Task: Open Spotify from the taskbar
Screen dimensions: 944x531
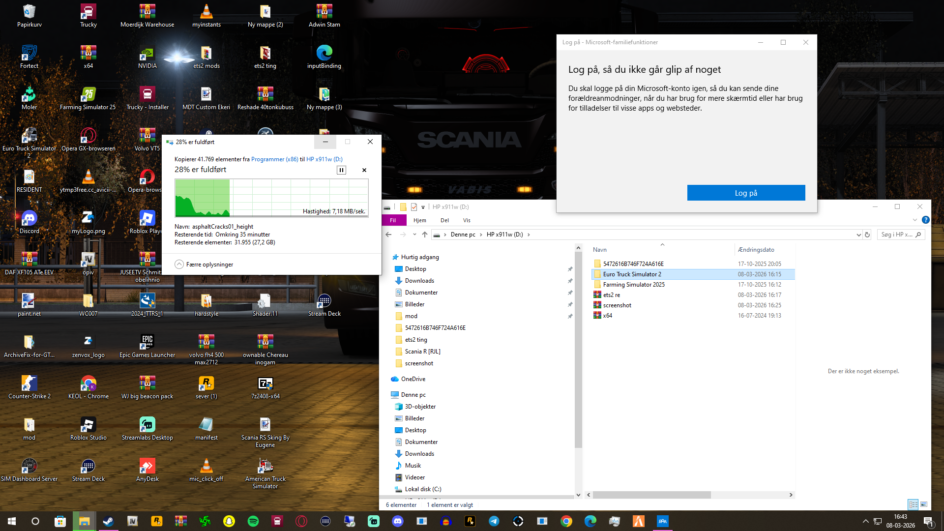Action: click(x=253, y=521)
